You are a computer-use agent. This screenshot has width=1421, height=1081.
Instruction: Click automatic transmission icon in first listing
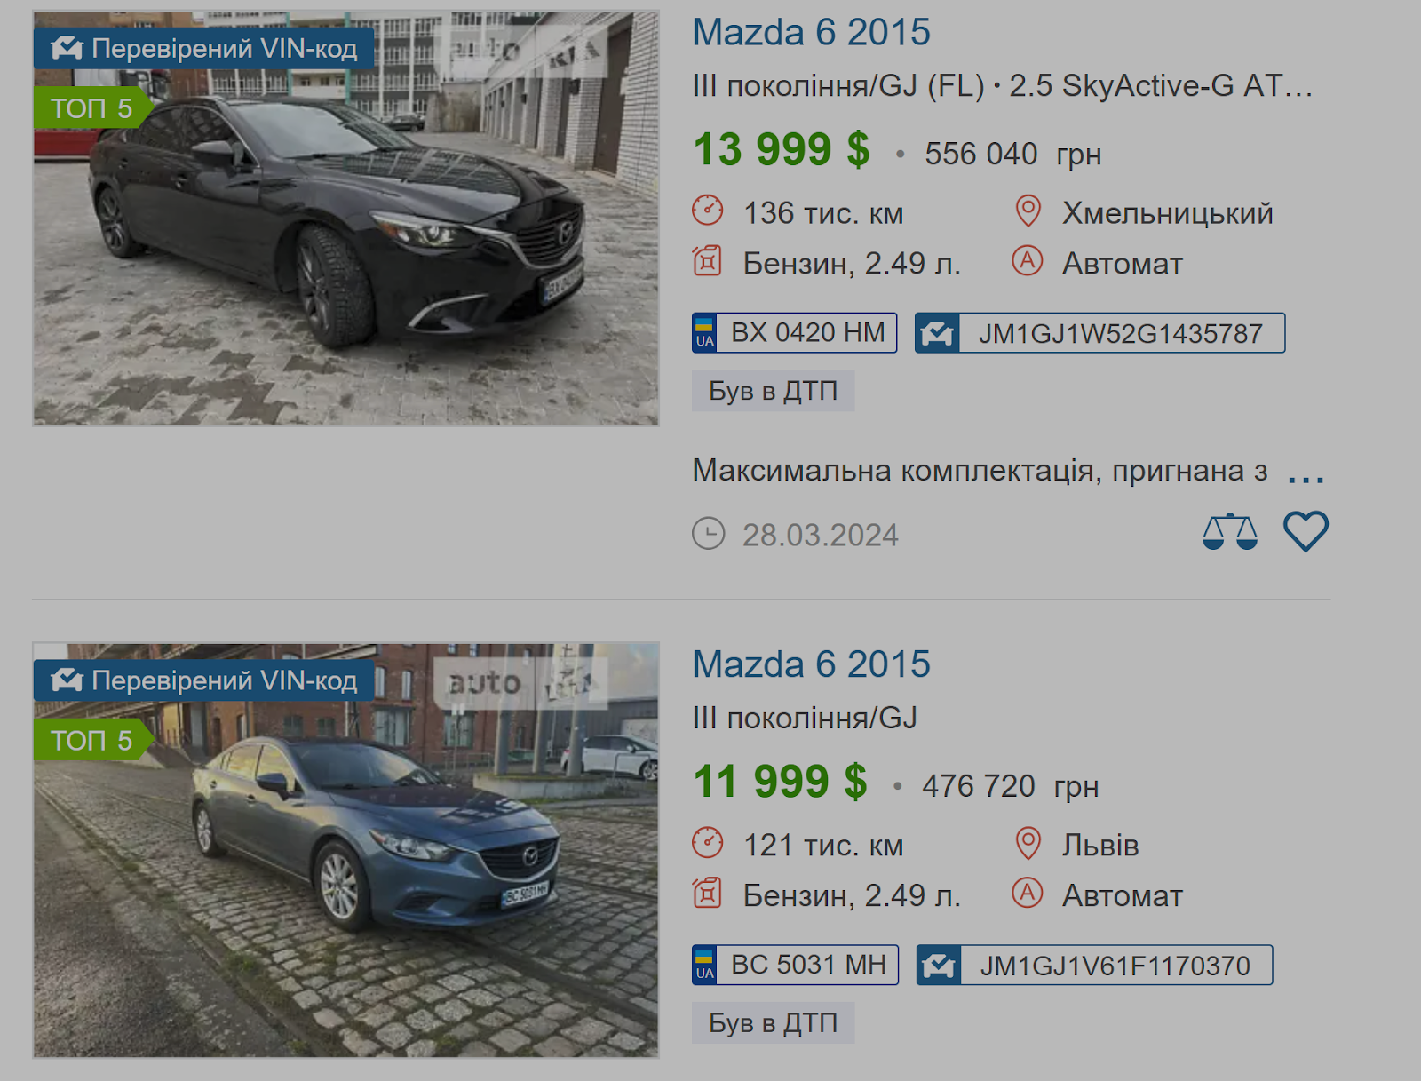1028,261
